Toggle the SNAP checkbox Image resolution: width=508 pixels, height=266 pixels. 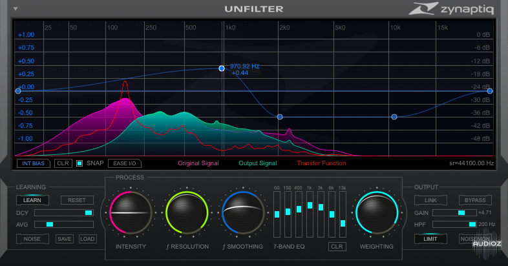79,163
